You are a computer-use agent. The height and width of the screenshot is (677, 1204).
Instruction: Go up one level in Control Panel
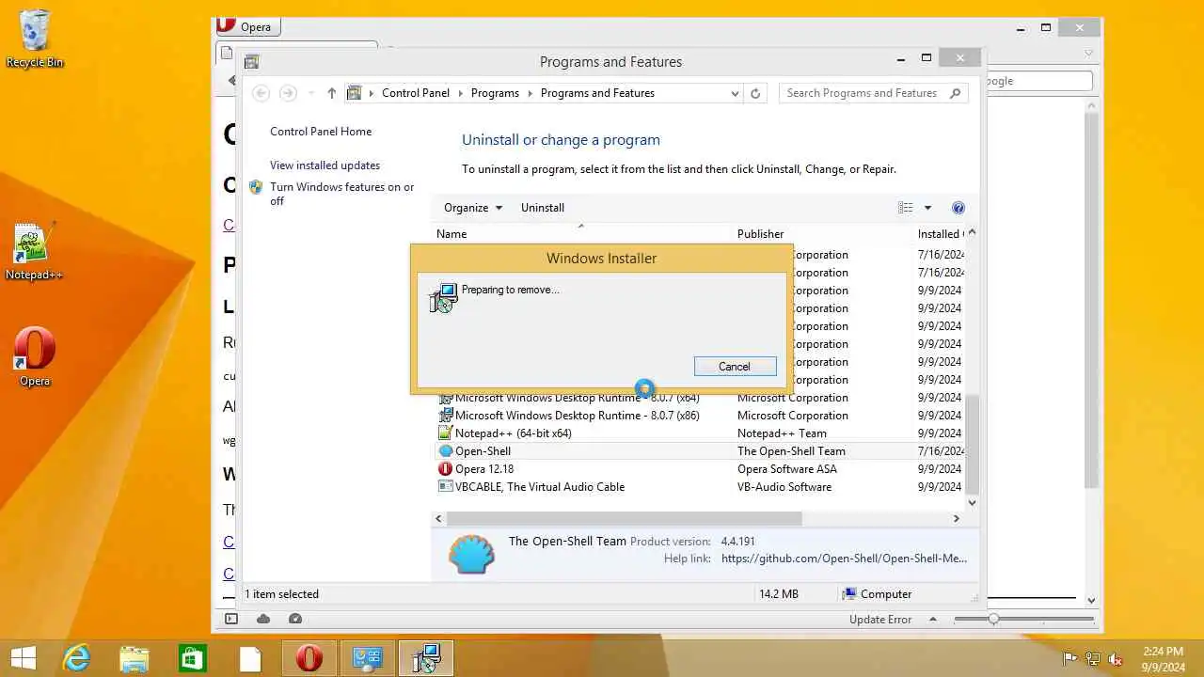(331, 93)
